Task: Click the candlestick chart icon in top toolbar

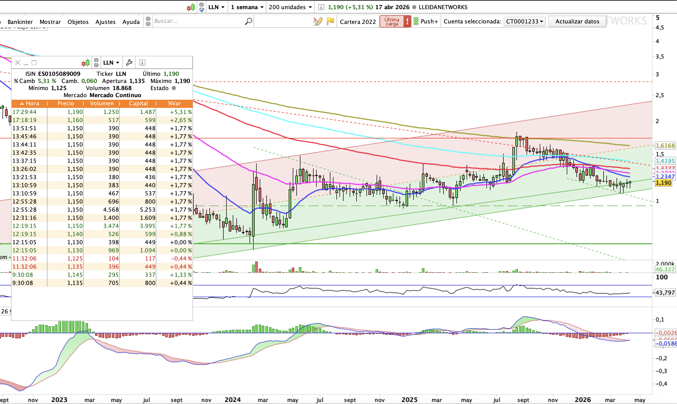Action: (x=191, y=7)
